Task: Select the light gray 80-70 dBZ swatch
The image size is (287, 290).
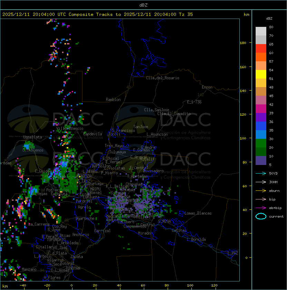Action: (261, 31)
